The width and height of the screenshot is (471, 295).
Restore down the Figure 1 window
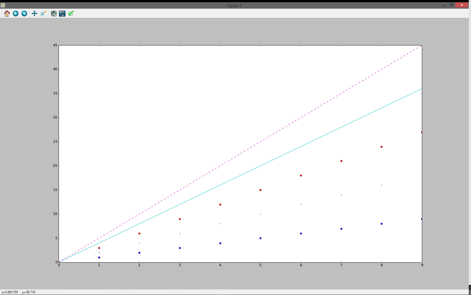pos(451,5)
